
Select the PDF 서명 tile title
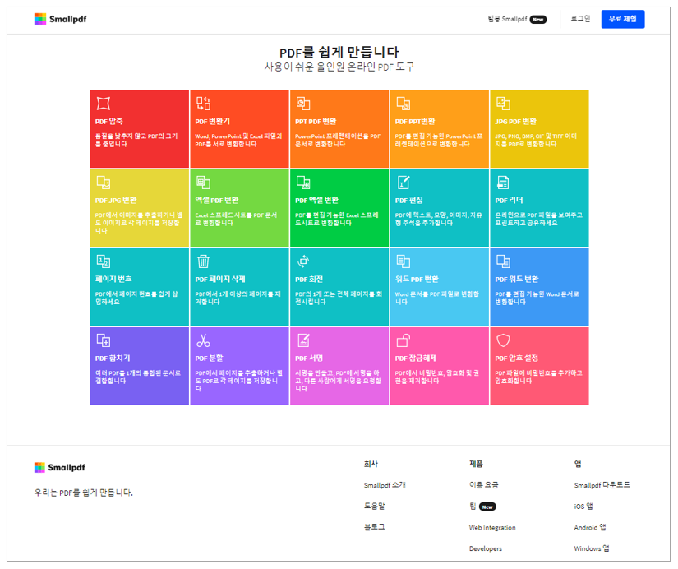tap(309, 359)
